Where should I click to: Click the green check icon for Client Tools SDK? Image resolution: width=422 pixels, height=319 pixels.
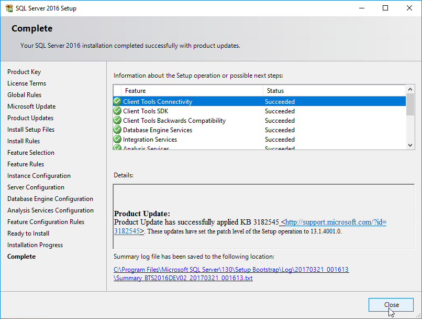pos(117,111)
